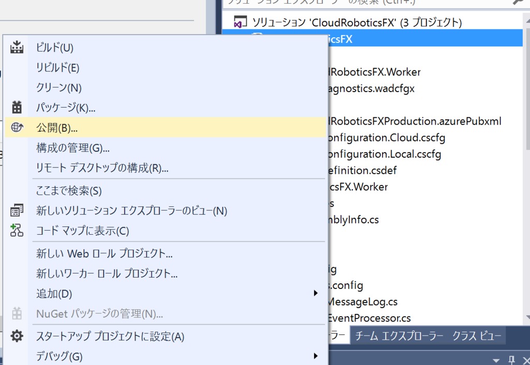Click the code map icon beside コード マップに表示

pos(17,230)
